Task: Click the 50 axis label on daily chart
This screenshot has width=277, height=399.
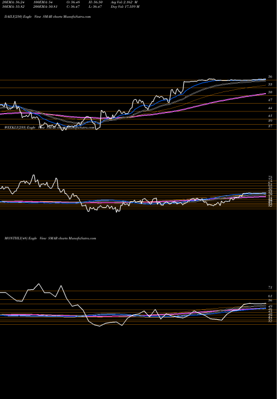Action: tap(270, 93)
